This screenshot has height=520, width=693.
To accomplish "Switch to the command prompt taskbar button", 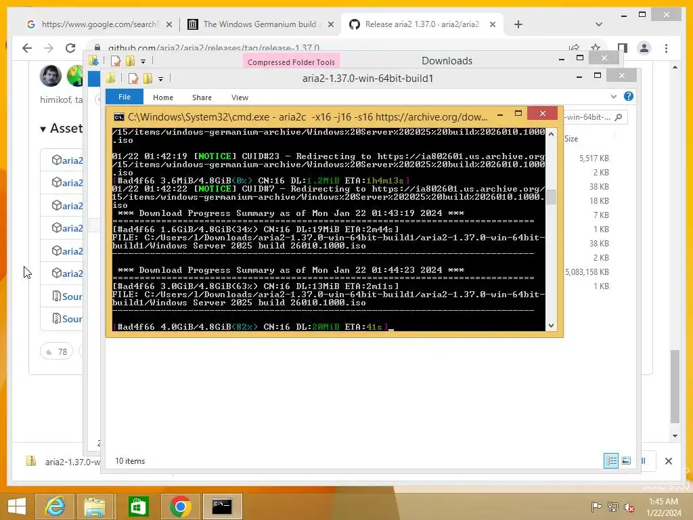I will (x=222, y=506).
